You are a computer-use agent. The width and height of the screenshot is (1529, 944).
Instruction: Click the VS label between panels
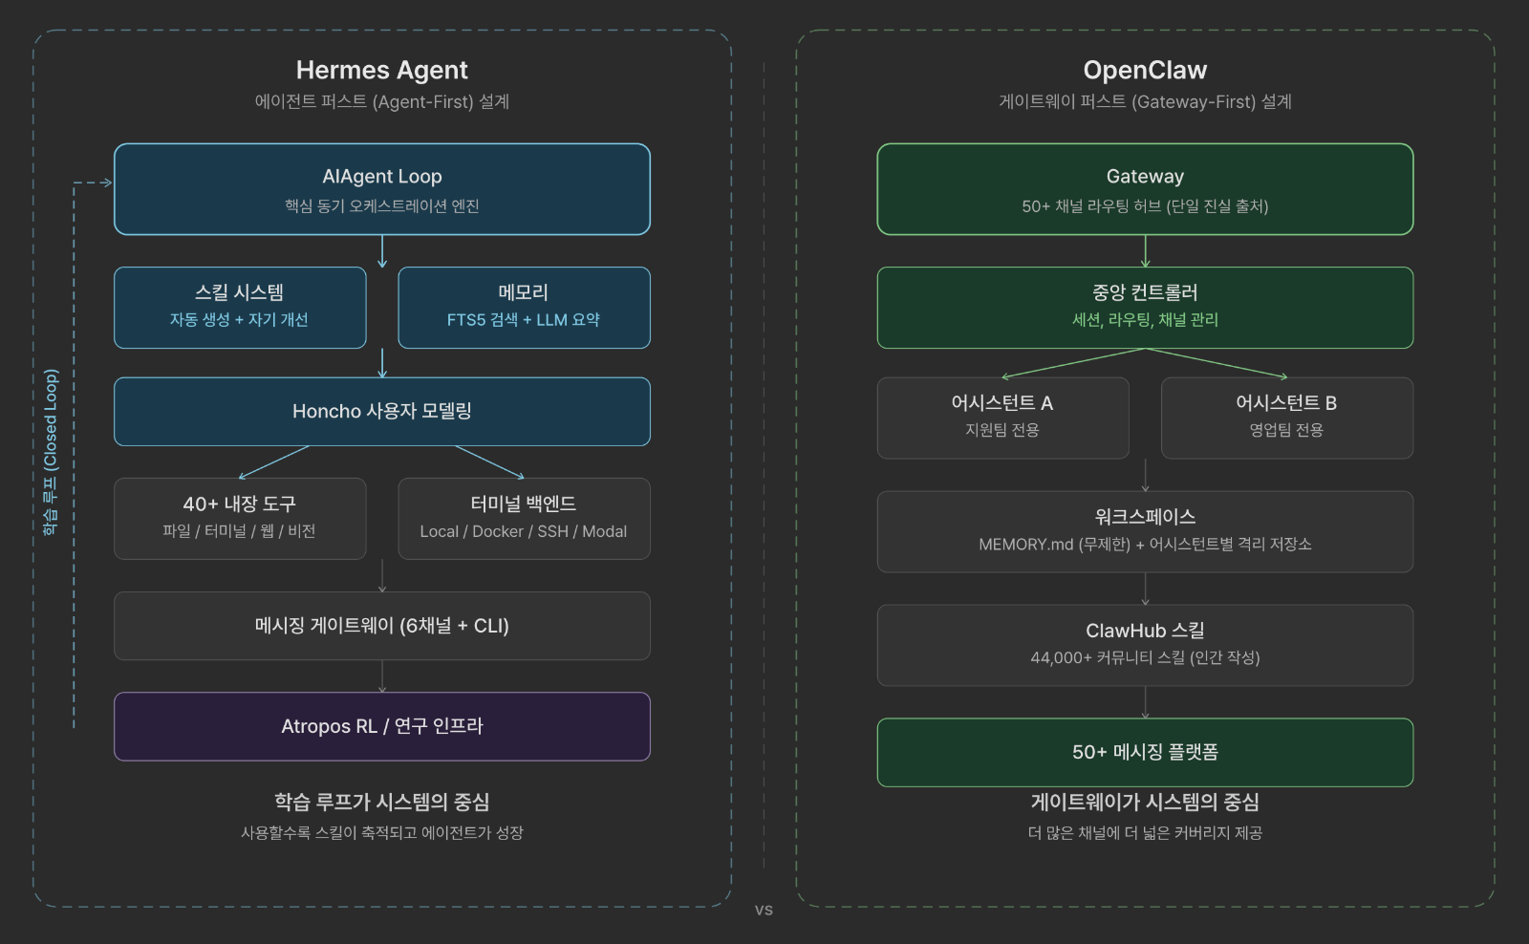click(x=764, y=910)
